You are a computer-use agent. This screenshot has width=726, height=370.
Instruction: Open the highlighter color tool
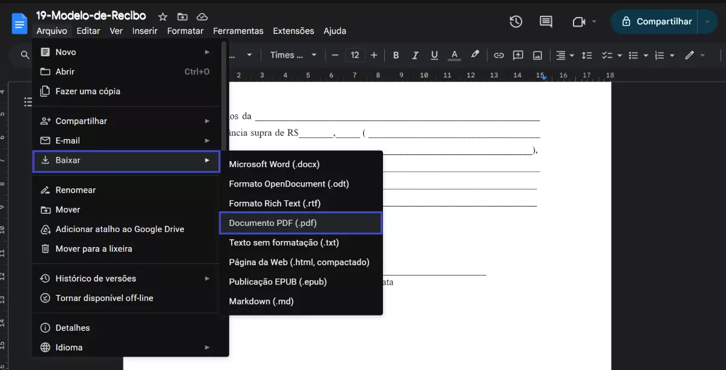pyautogui.click(x=475, y=55)
